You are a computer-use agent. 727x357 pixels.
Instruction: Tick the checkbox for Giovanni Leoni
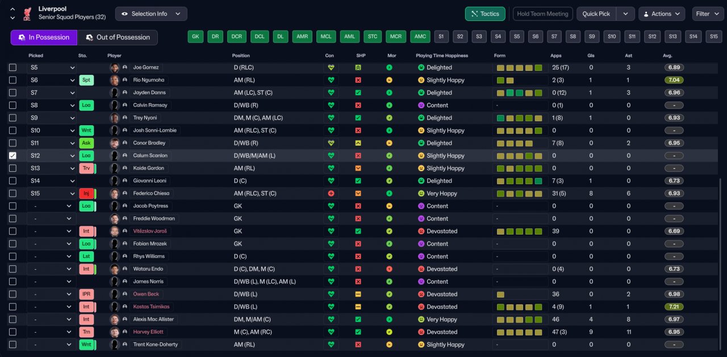click(12, 181)
